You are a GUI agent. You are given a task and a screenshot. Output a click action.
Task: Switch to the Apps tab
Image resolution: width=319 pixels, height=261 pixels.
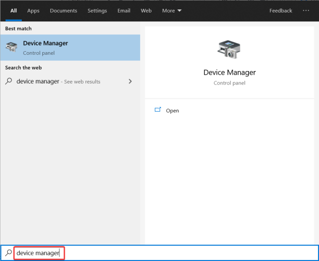tap(33, 10)
